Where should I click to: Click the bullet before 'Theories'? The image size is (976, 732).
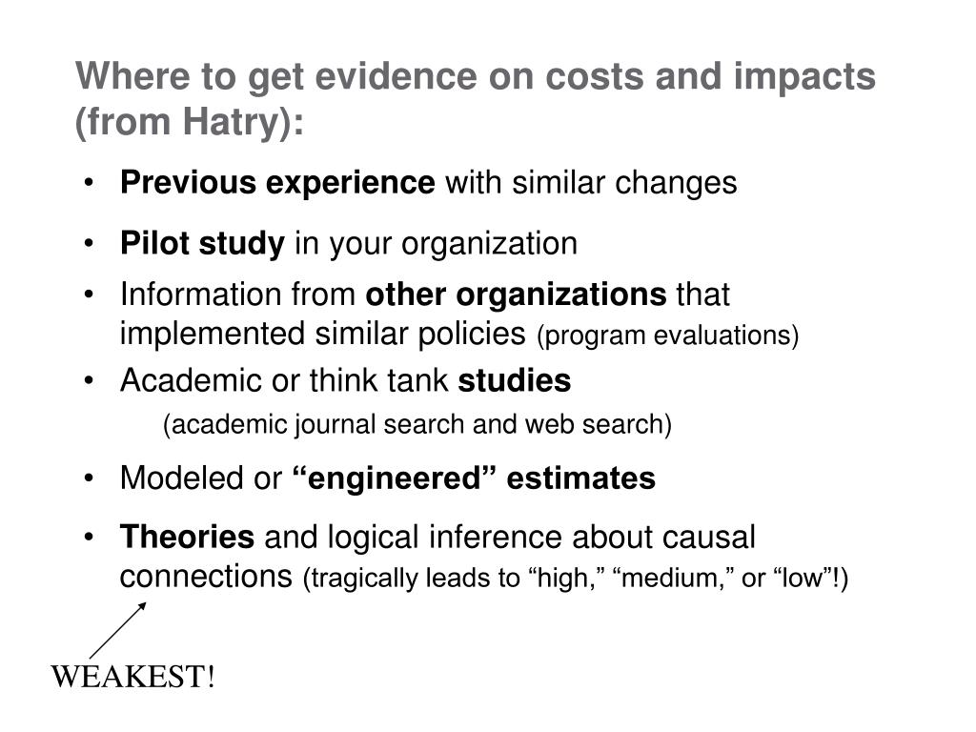pos(89,537)
